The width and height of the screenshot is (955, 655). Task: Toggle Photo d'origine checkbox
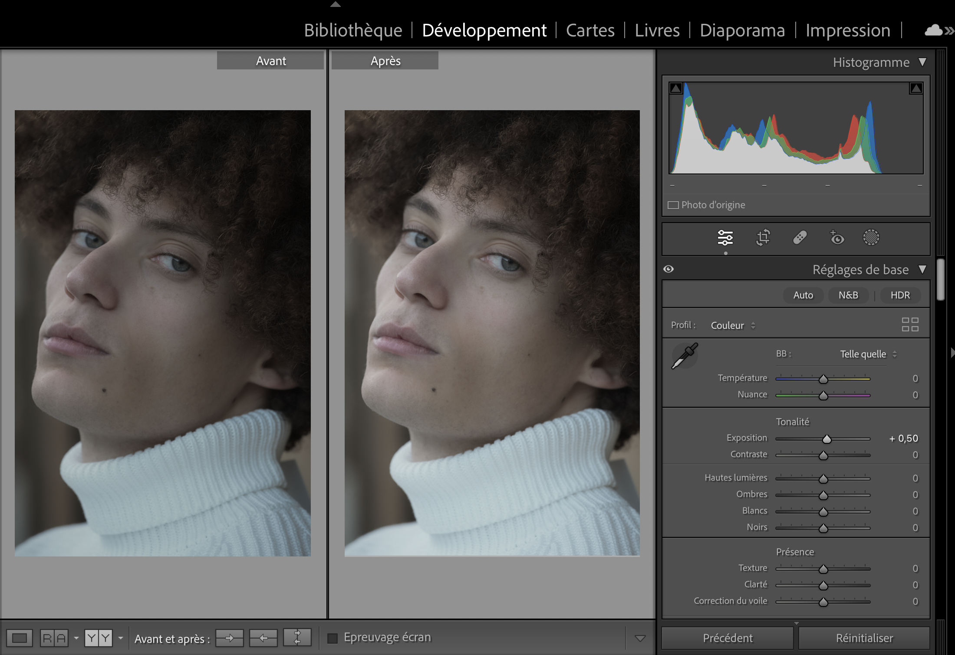(673, 205)
